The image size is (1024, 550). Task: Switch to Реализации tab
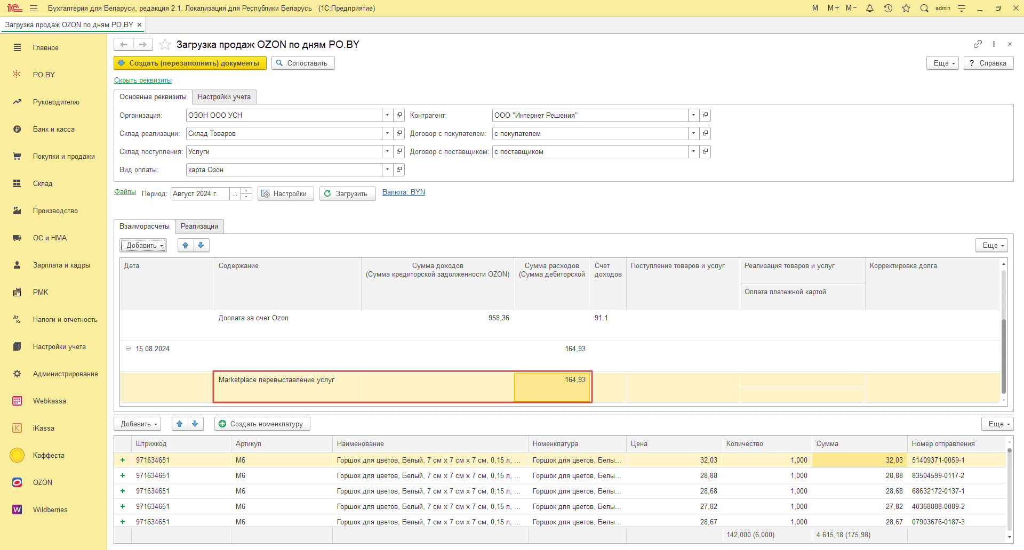(x=199, y=226)
